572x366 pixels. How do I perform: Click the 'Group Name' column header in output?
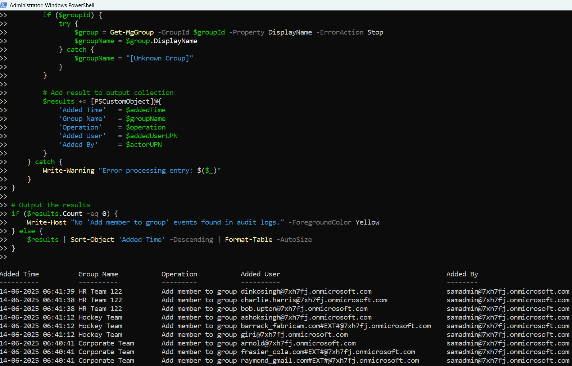(98, 274)
